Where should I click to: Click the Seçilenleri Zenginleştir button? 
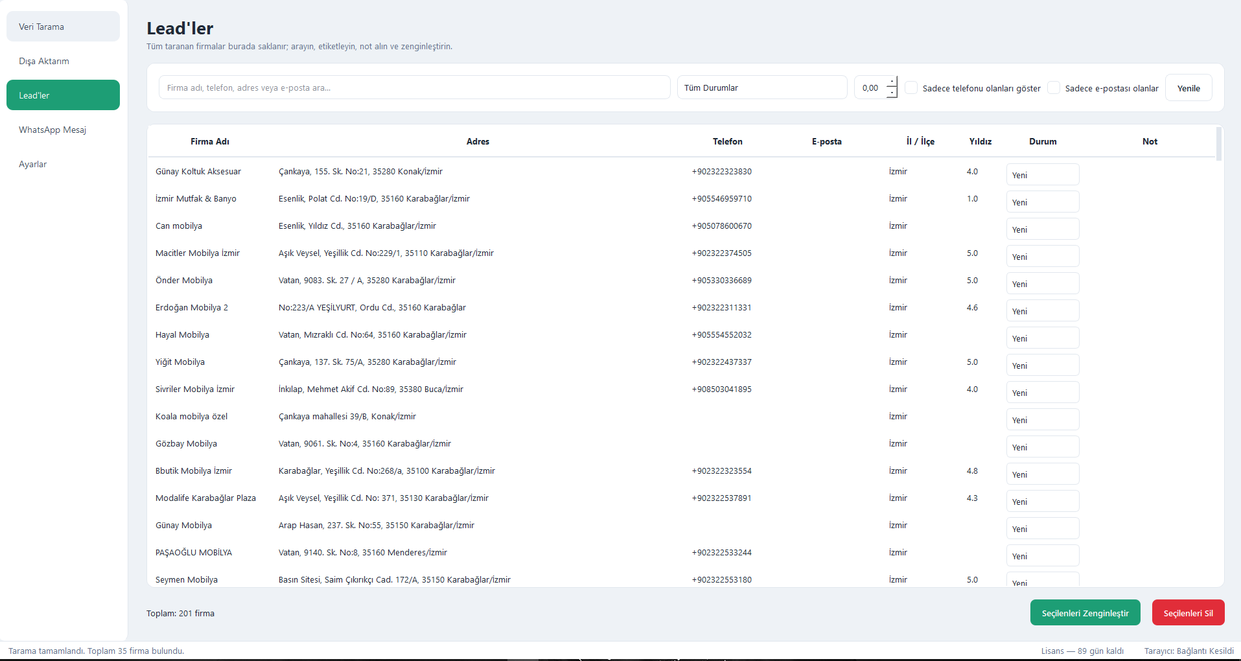(1085, 612)
